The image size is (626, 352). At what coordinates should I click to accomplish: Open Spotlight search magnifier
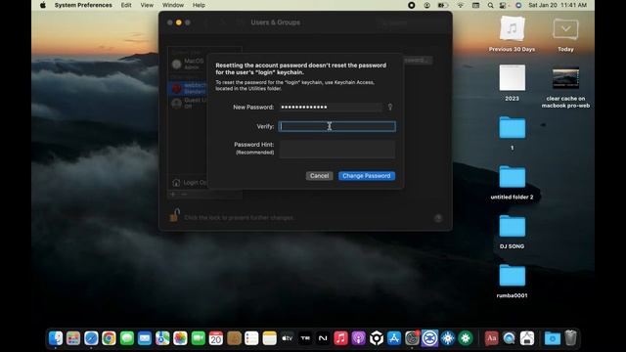[x=490, y=5]
